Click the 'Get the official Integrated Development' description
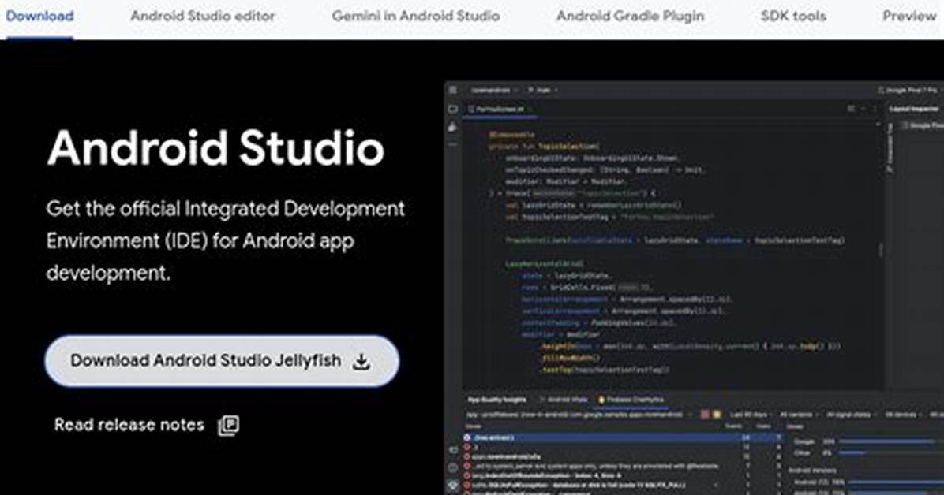This screenshot has height=495, width=944. pos(226,240)
